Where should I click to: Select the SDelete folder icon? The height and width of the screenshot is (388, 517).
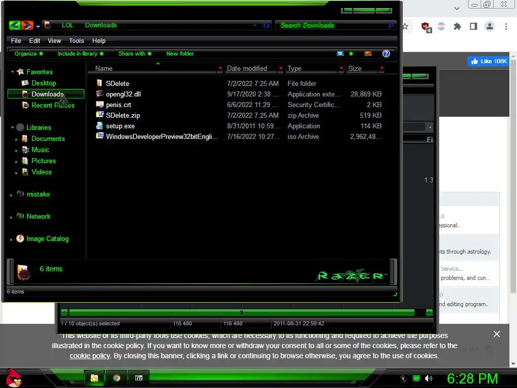click(99, 83)
